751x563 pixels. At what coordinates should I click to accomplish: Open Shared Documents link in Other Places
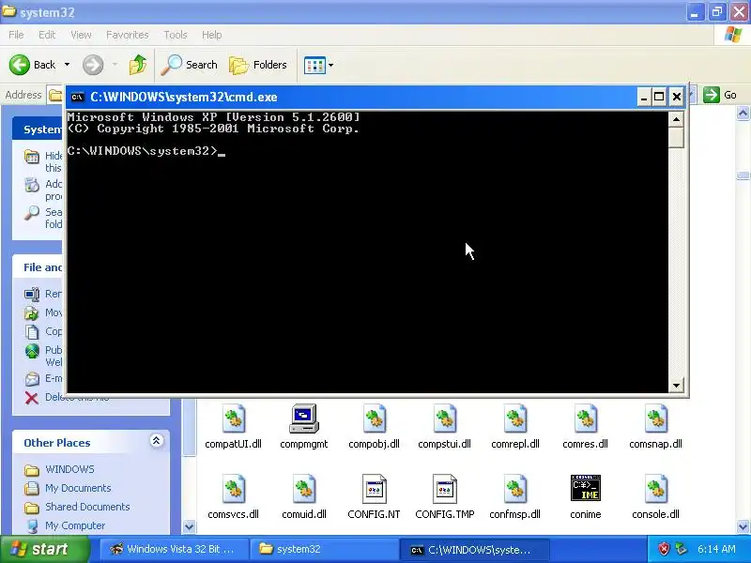click(x=87, y=507)
